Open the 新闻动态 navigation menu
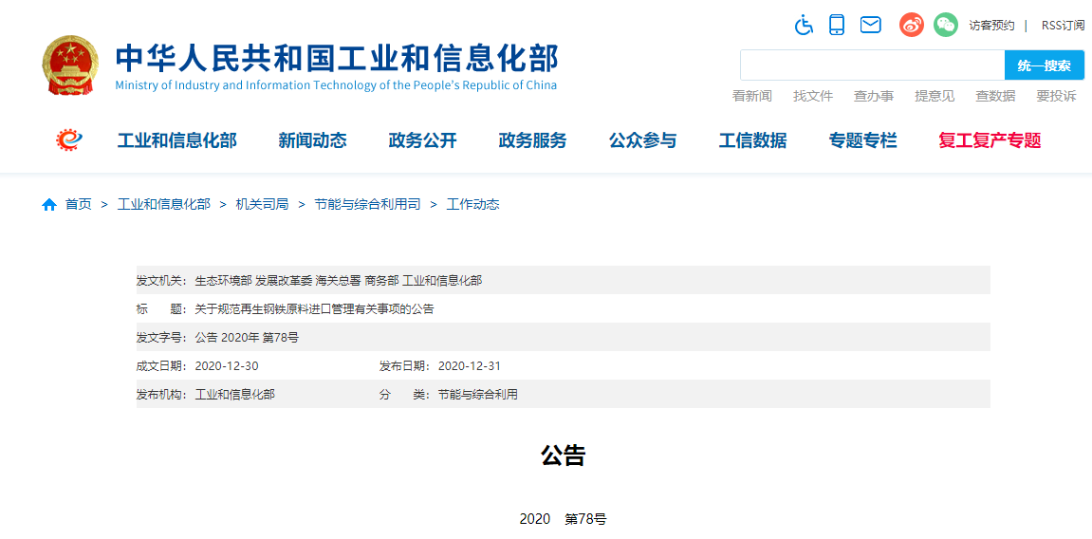Screen dimensions: 1092x539 click(312, 140)
